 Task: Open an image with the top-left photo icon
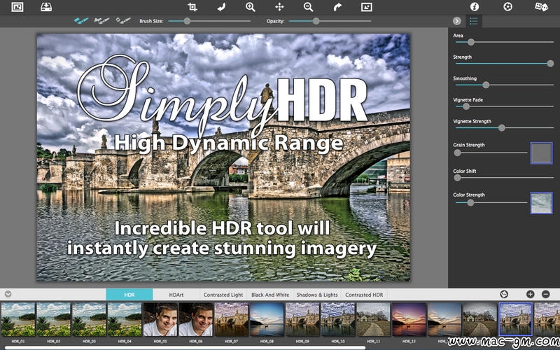click(17, 7)
